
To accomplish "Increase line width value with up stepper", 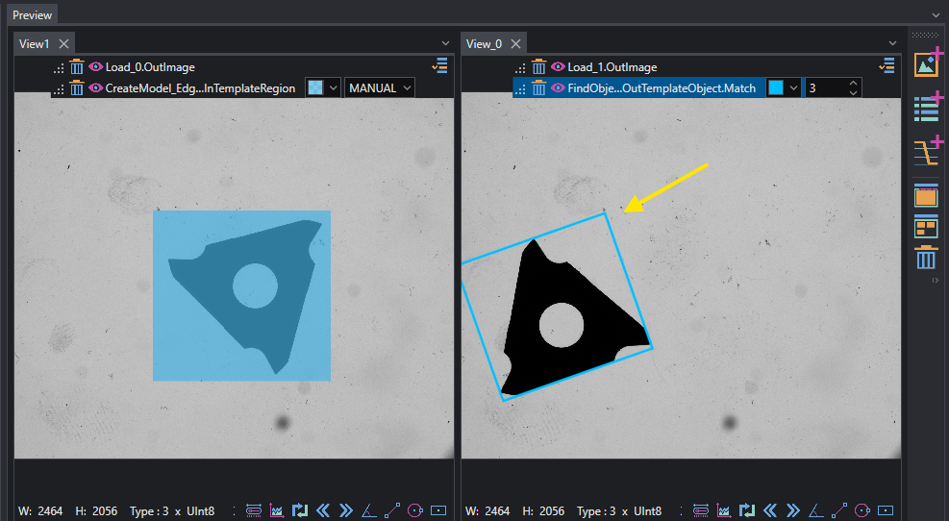I will (853, 84).
